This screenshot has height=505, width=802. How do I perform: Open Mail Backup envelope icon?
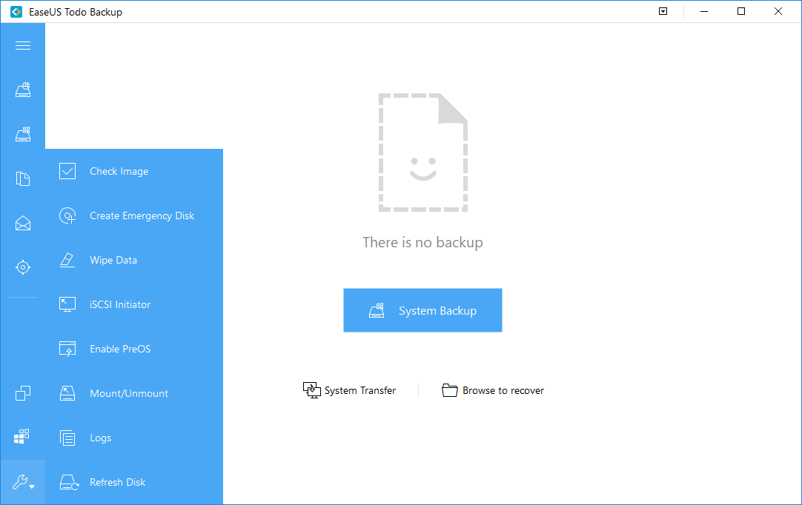click(x=23, y=223)
